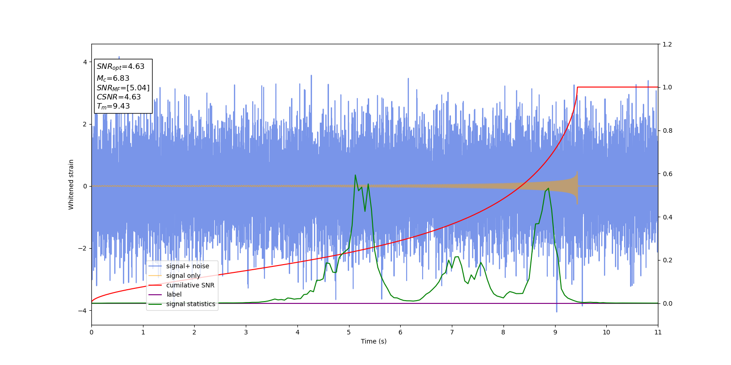Viewport: 731px width, 365px height.
Task: Click x-axis tick label 5
Action: (x=349, y=332)
